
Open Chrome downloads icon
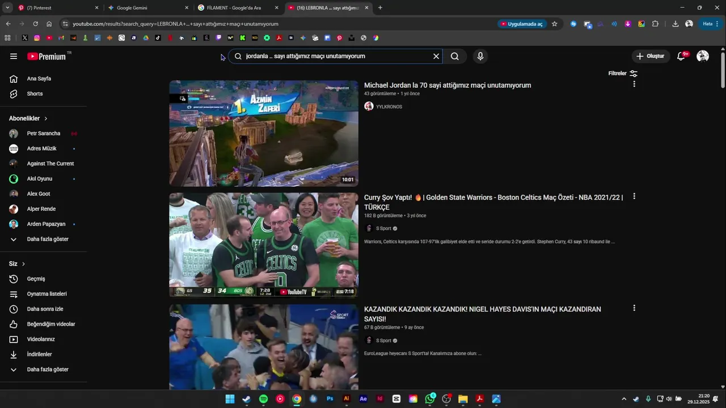pyautogui.click(x=676, y=24)
